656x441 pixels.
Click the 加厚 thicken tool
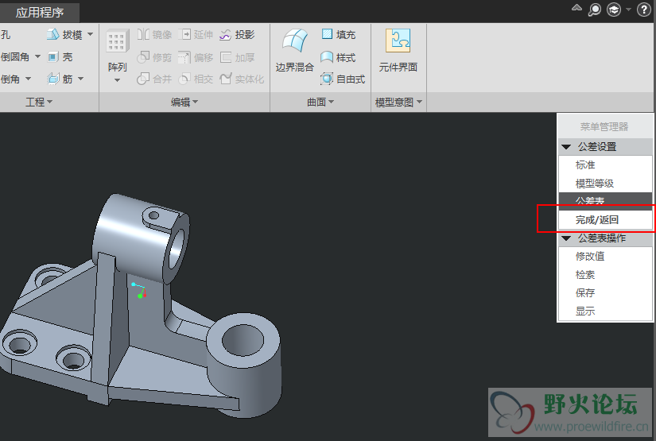237,57
